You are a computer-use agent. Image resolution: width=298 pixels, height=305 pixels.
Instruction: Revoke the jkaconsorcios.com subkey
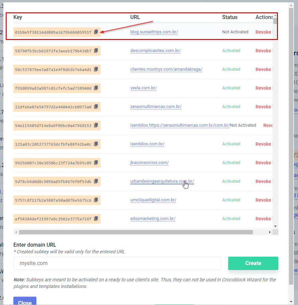[x=263, y=163]
